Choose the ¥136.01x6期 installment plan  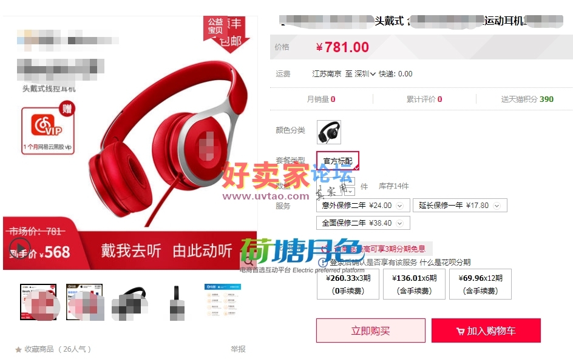(x=414, y=284)
